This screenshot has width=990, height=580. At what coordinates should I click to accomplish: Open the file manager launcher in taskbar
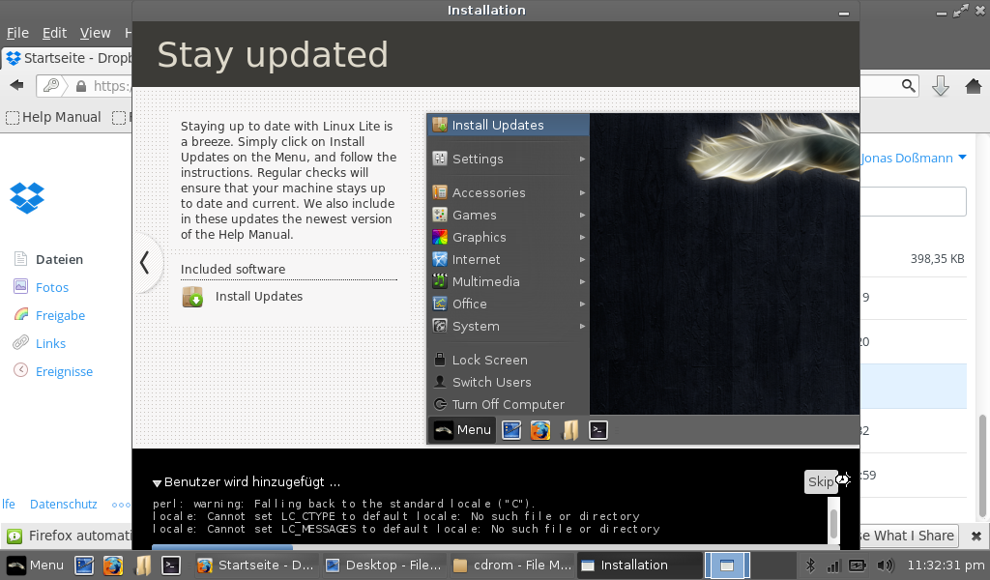(143, 565)
